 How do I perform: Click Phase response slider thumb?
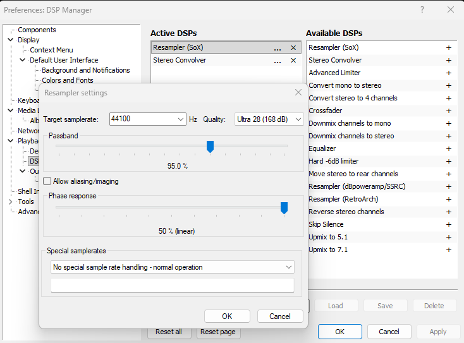pos(284,208)
